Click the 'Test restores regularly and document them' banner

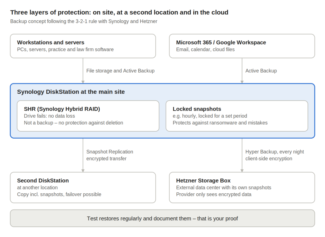[x=162, y=218]
